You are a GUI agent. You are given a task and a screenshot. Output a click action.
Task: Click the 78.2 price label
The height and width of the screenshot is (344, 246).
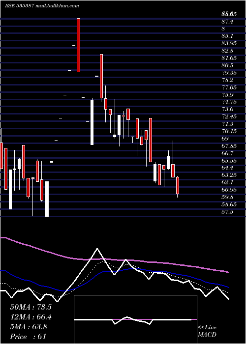pos(227,80)
